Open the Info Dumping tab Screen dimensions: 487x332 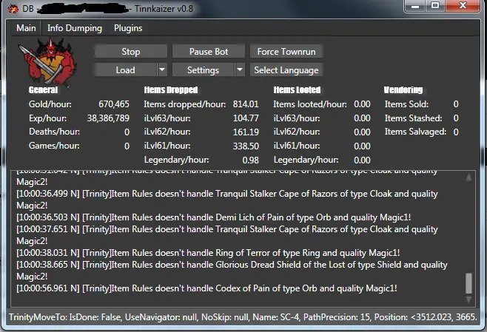73,28
